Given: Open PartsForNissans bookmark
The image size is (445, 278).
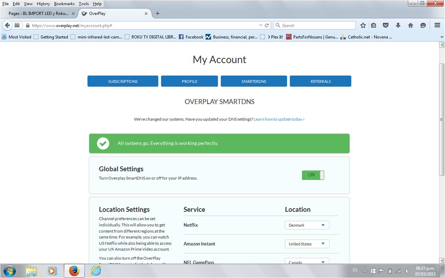Looking at the screenshot, I should point(312,37).
